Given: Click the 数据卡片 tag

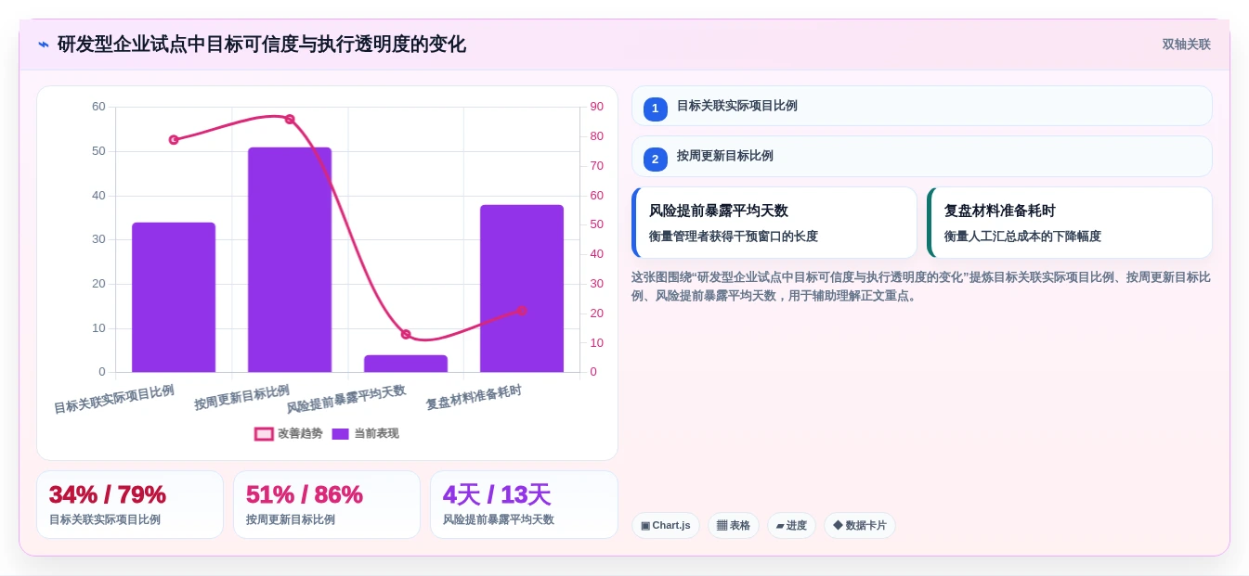Looking at the screenshot, I should click(860, 526).
